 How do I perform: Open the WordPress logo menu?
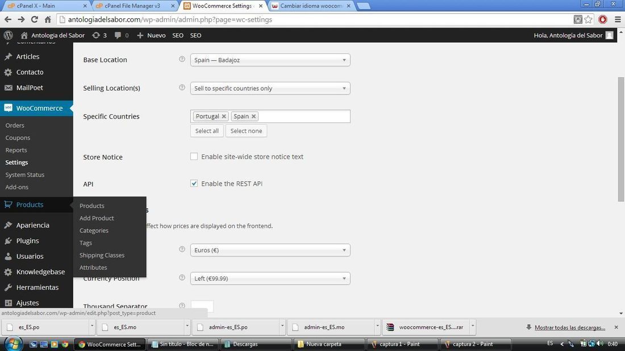9,35
